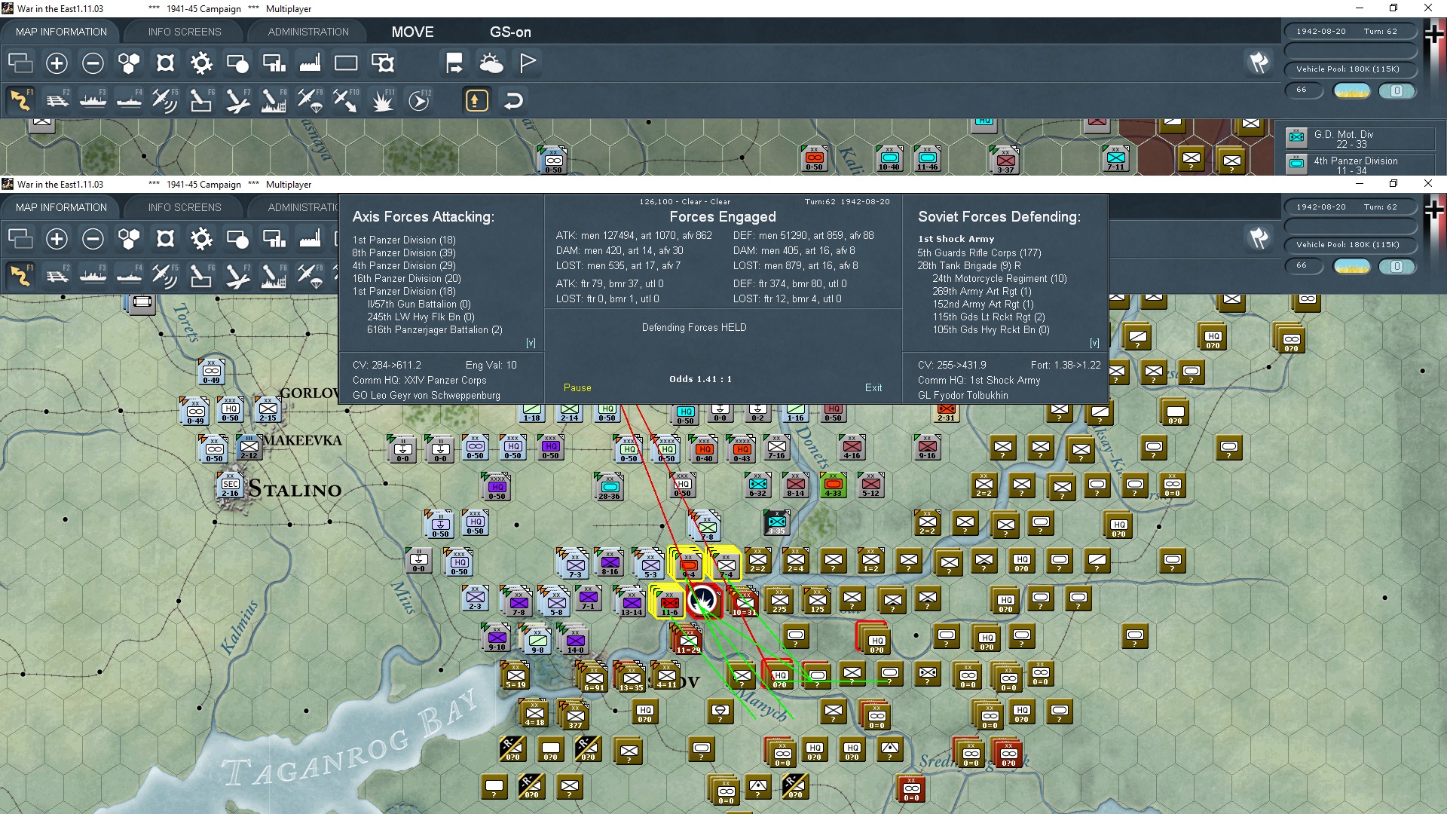Click weather sun-cloud icon in background window

pyautogui.click(x=491, y=63)
